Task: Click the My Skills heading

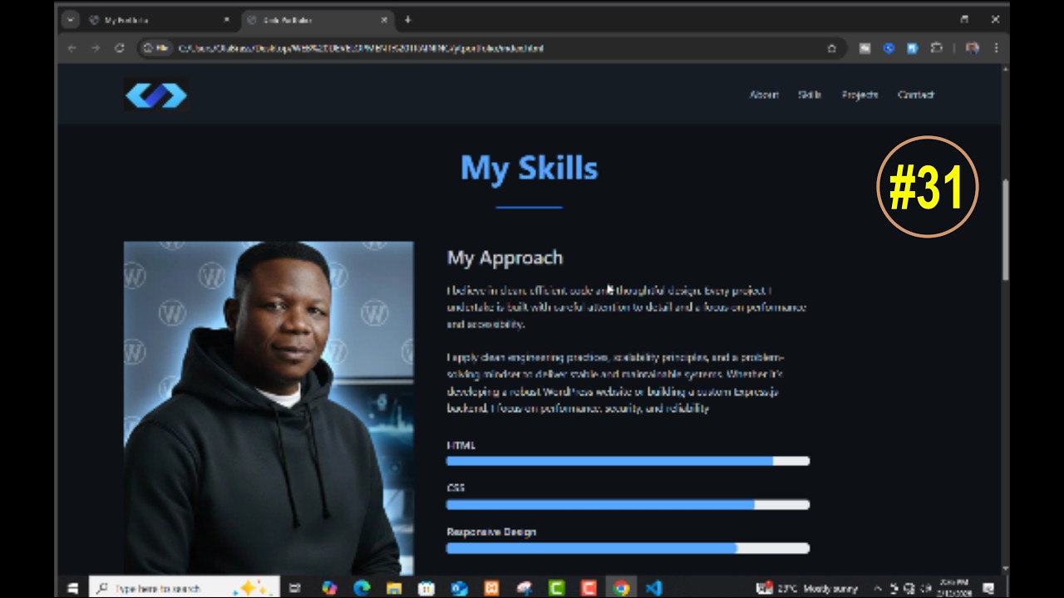Action: (529, 168)
